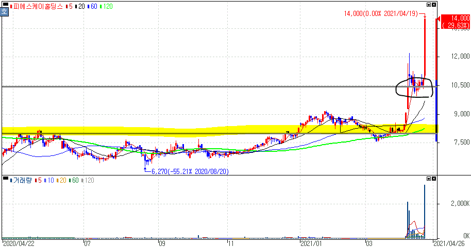
Task: Click the 12,000 price axis label
Action: coord(460,56)
